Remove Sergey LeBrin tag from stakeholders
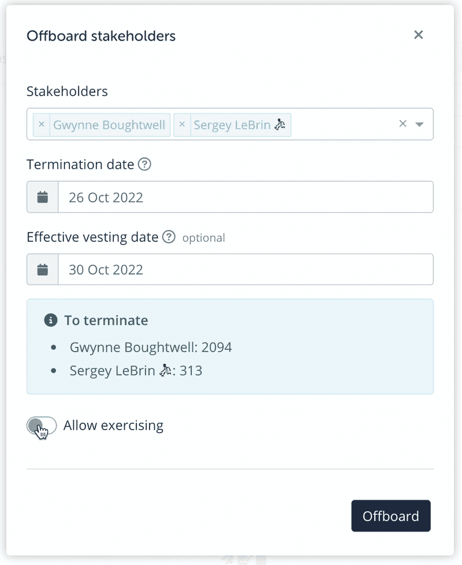 click(182, 124)
